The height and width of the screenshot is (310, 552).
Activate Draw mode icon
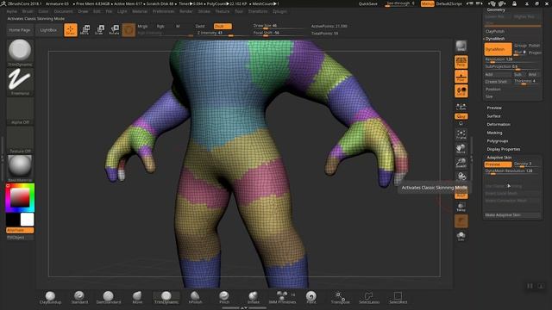click(71, 30)
